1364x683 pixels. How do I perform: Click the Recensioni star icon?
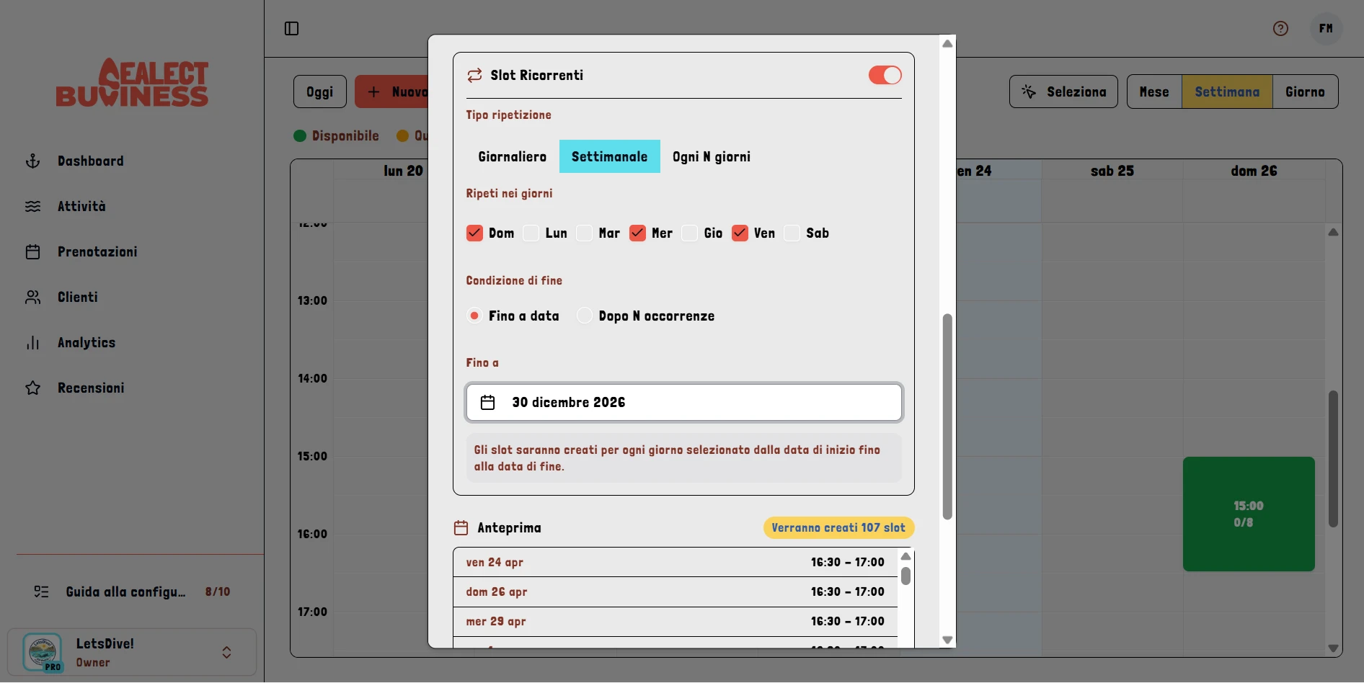point(33,388)
